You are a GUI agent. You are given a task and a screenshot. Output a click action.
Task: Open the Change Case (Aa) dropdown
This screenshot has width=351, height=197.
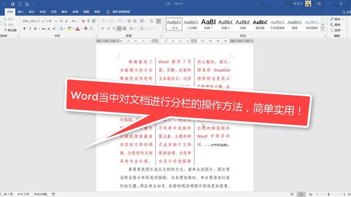[75, 21]
